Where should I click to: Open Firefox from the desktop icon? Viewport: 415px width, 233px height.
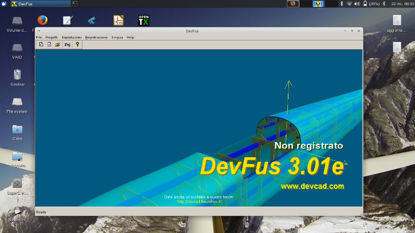coord(42,20)
